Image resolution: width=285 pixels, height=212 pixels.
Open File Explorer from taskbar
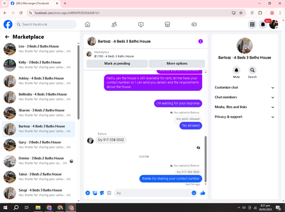point(38,207)
